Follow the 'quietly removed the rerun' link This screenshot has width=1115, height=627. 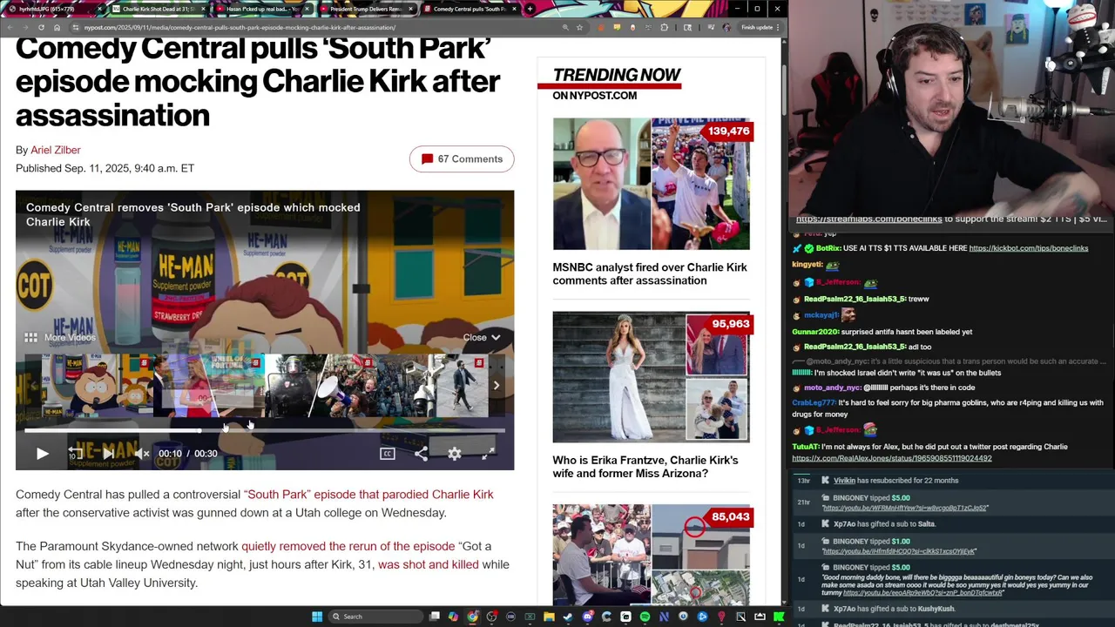[348, 546]
